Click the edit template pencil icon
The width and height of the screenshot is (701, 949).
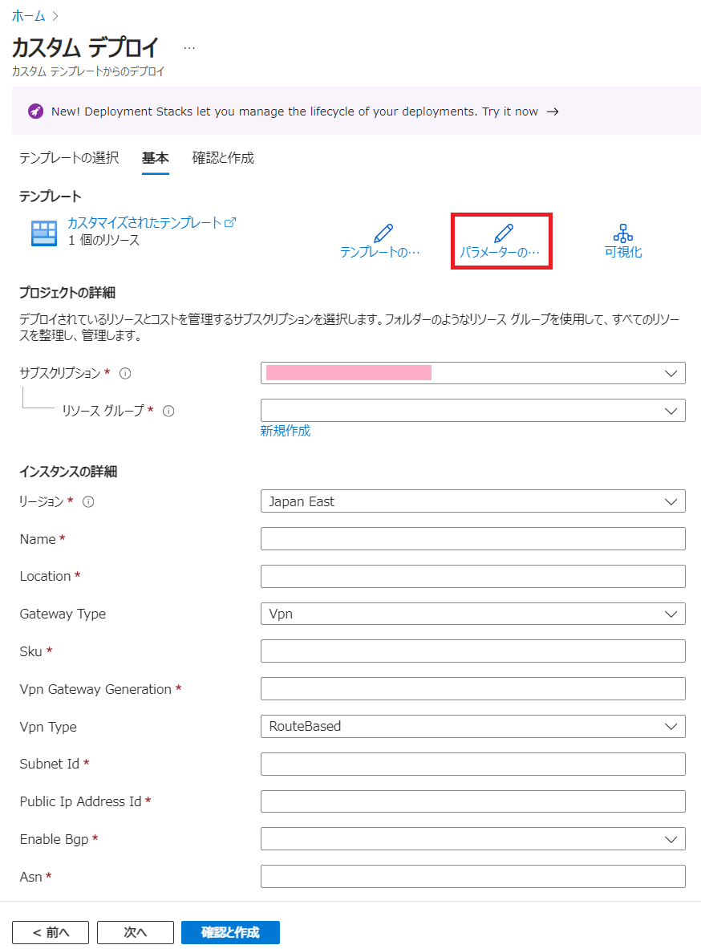pyautogui.click(x=383, y=233)
